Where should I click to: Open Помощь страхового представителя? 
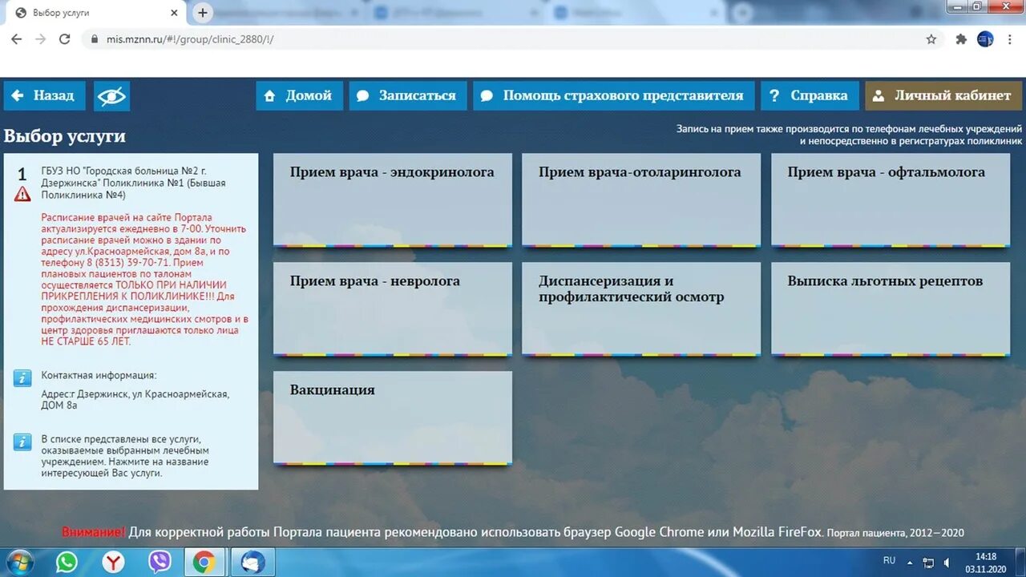tap(613, 95)
